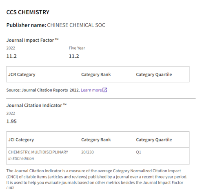The width and height of the screenshot is (204, 189).
Task: Click the Journal Citation Indicator heading
Action: (x=36, y=106)
